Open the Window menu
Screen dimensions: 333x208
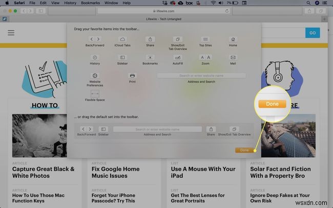click(x=111, y=3)
